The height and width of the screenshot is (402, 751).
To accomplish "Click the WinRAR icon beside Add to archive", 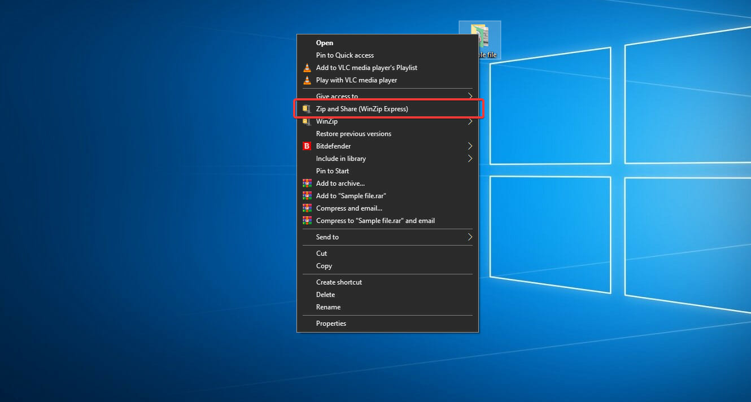I will [x=307, y=183].
